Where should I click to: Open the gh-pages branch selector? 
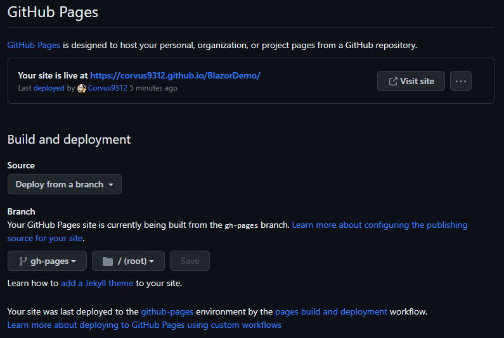pyautogui.click(x=48, y=261)
